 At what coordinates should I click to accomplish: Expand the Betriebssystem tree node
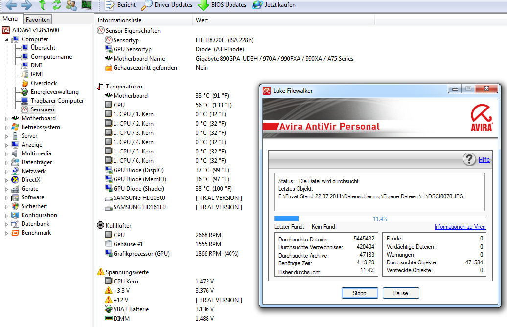(6, 128)
